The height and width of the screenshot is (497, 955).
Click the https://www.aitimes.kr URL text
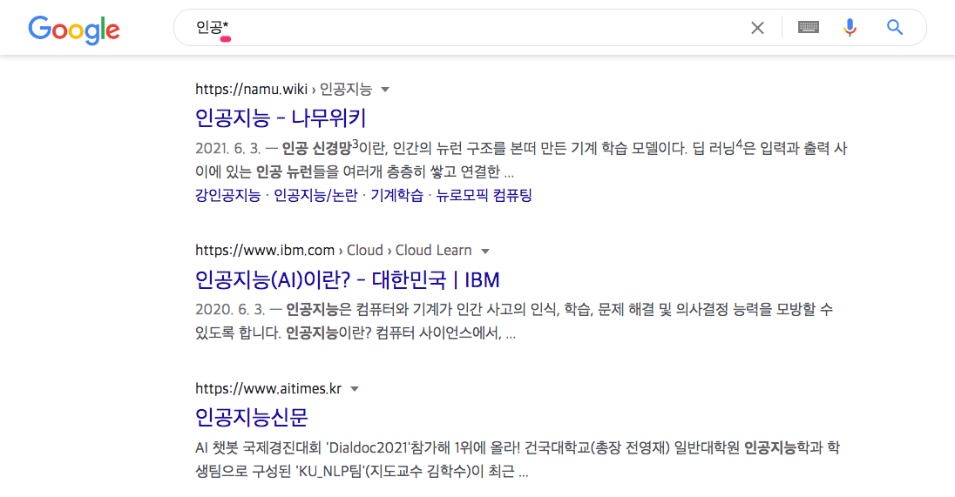click(x=268, y=389)
